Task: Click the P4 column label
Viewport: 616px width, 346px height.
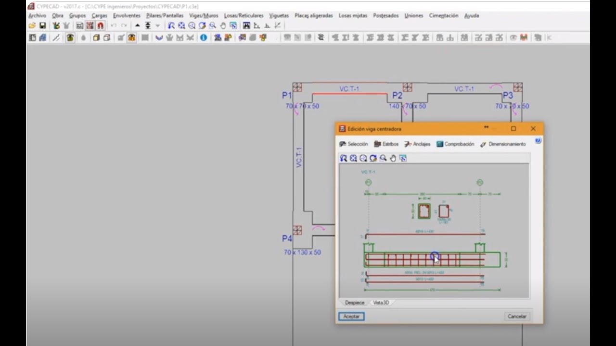Action: pyautogui.click(x=287, y=238)
